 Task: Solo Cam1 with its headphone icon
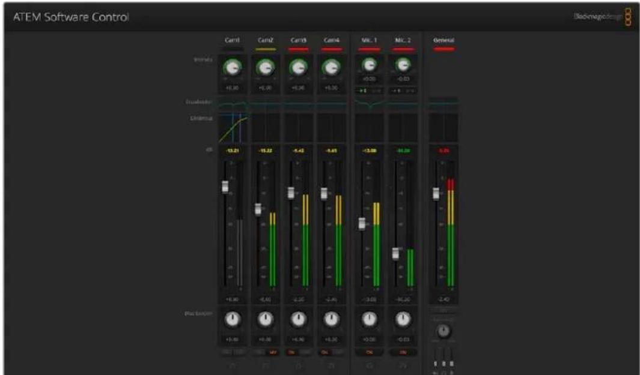coord(233,365)
